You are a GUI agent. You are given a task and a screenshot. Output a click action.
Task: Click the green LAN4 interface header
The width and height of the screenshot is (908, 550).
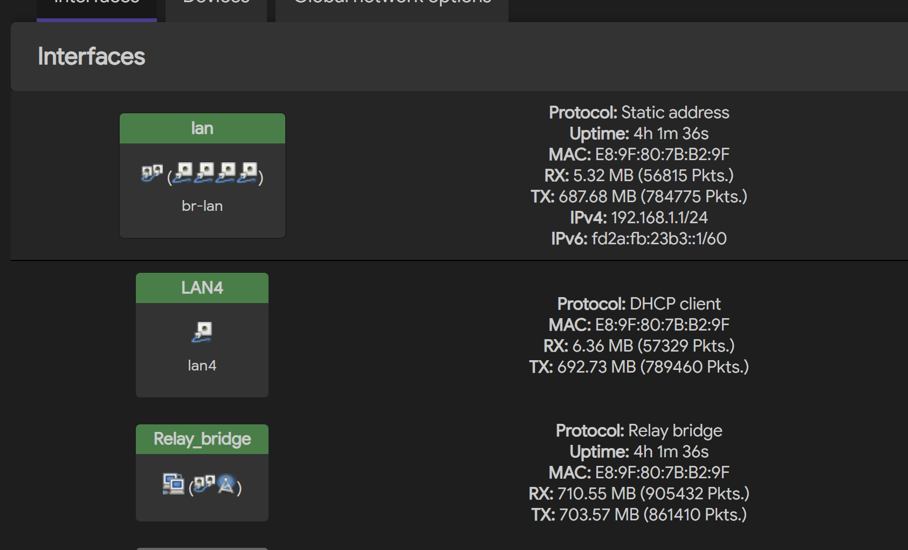click(202, 288)
